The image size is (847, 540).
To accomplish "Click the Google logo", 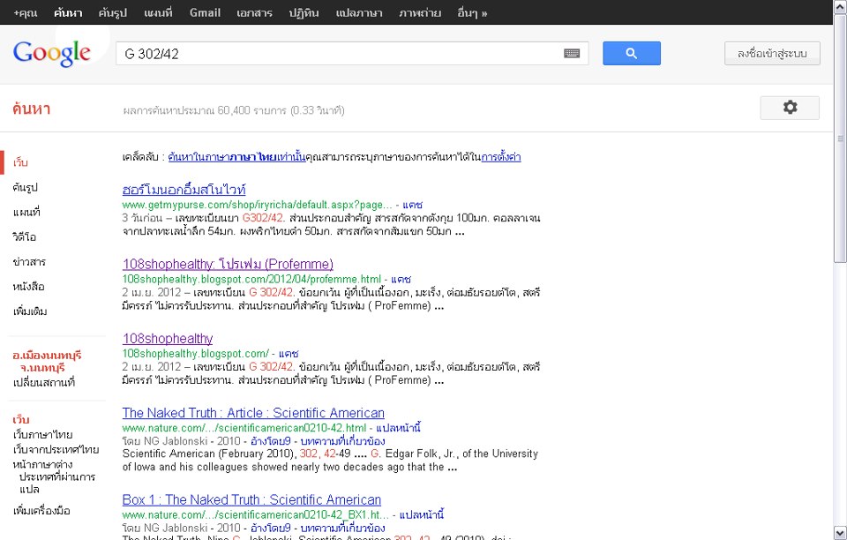I will pyautogui.click(x=52, y=54).
